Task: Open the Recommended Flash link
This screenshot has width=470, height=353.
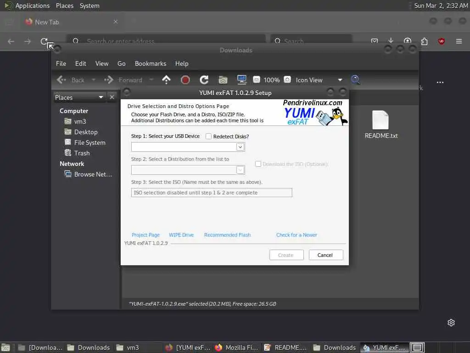Action: coord(227,235)
